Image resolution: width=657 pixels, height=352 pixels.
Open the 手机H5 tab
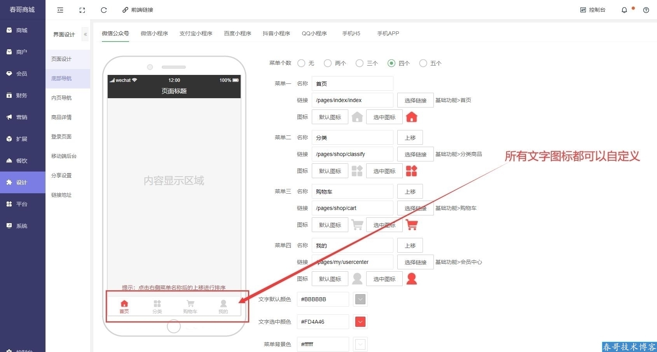351,33
